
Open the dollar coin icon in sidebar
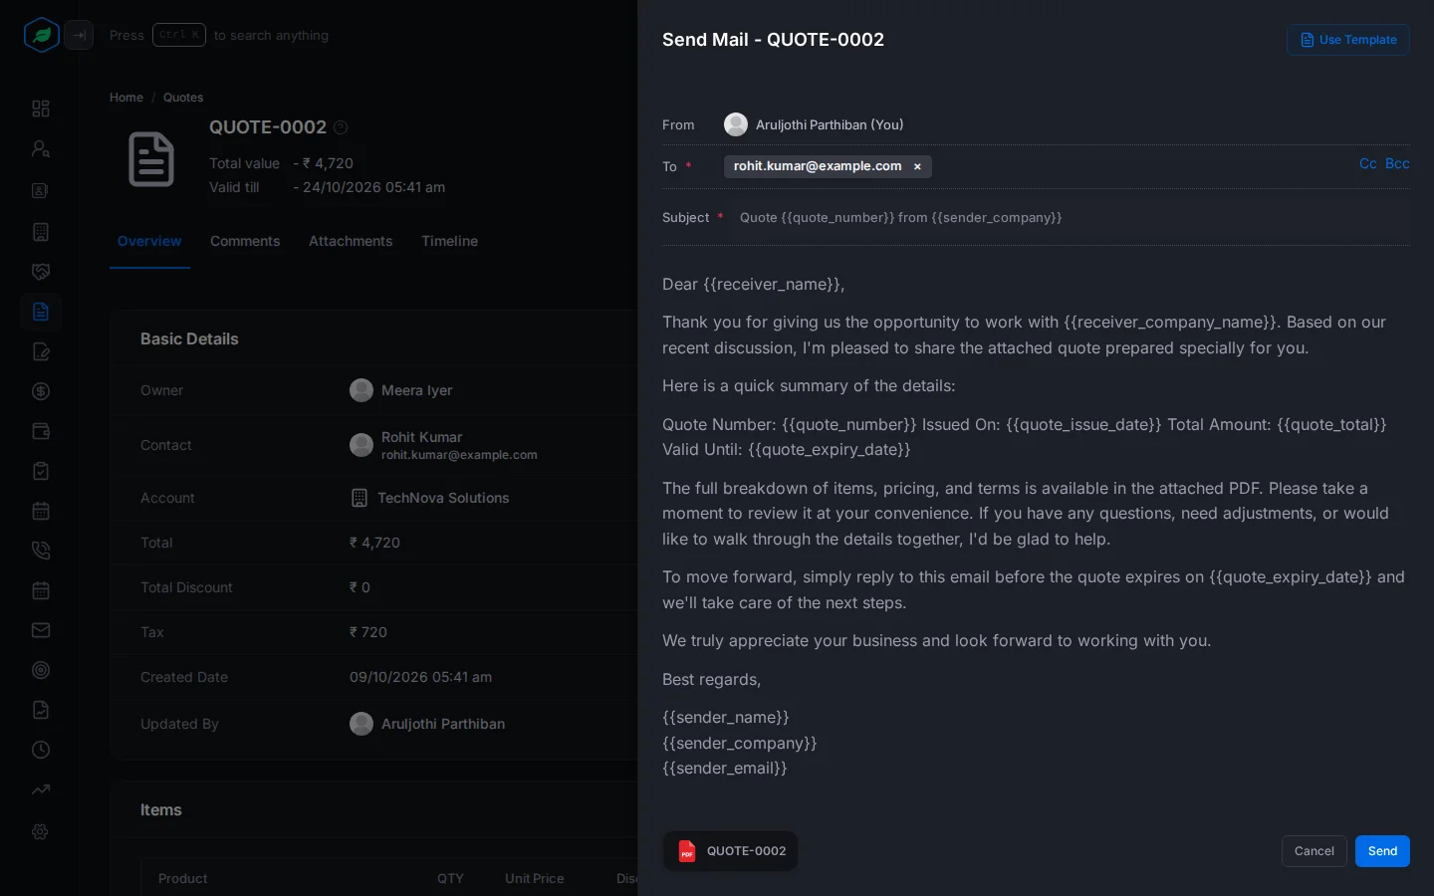pos(41,391)
